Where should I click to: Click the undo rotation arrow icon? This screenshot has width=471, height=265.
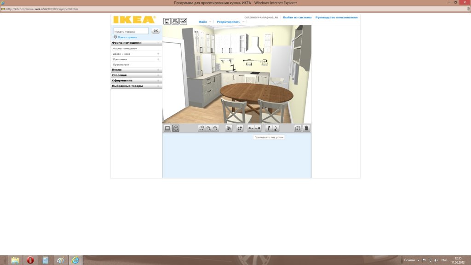[x=240, y=128]
